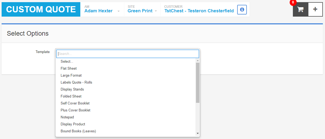
Task: Click the plus add button
Action: click(x=315, y=9)
